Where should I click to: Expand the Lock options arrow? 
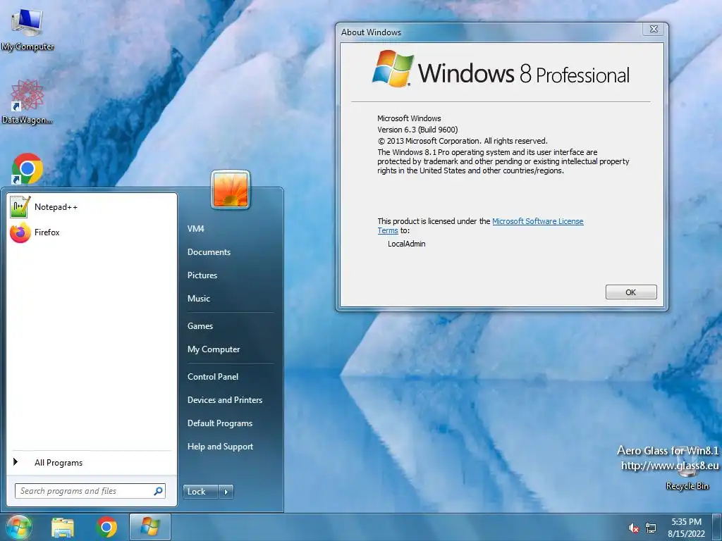(226, 491)
